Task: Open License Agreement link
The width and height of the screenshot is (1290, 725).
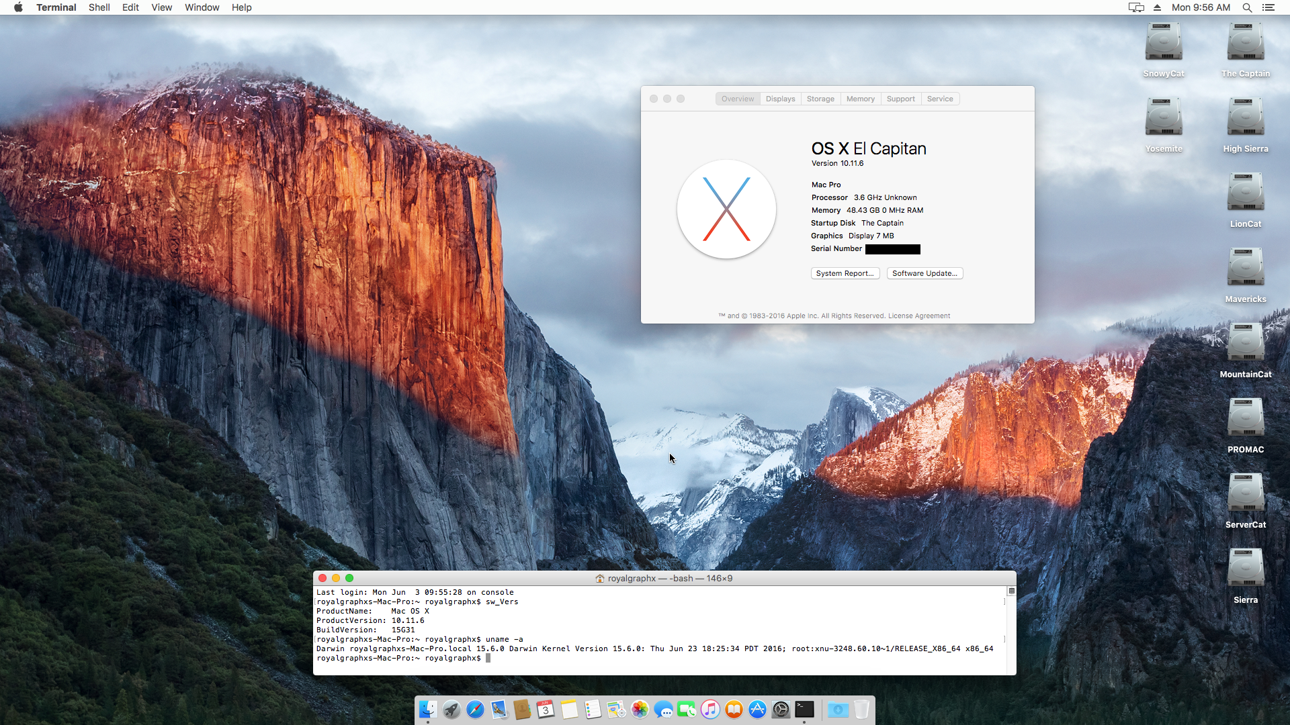Action: (x=919, y=316)
